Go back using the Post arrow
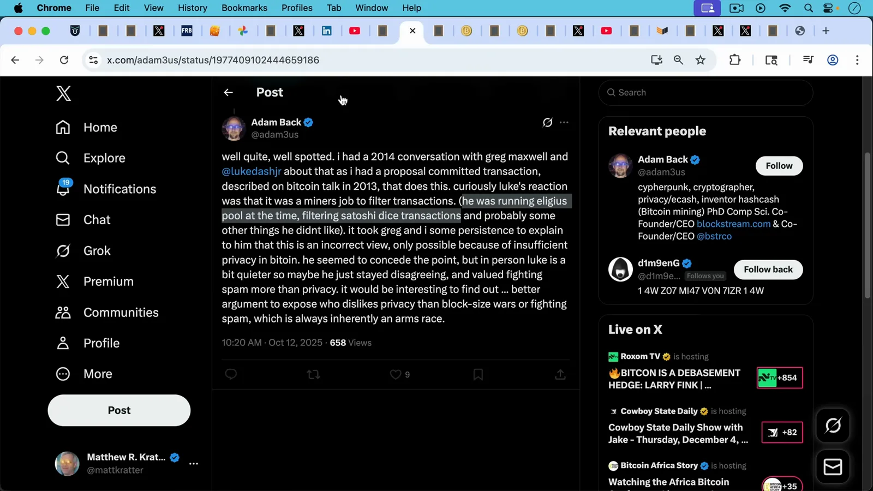Viewport: 873px width, 491px height. pyautogui.click(x=228, y=92)
